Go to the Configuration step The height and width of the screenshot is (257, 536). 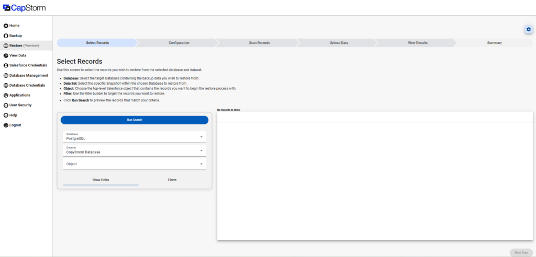pyautogui.click(x=178, y=43)
